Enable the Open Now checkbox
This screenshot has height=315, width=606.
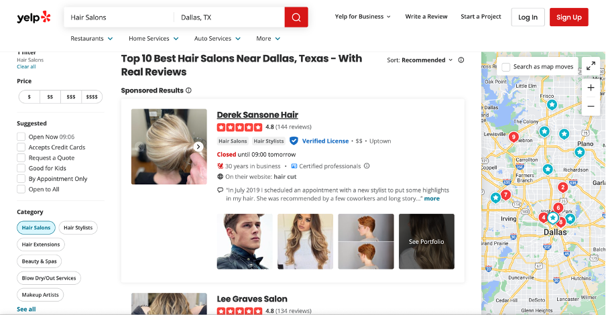pyautogui.click(x=21, y=137)
